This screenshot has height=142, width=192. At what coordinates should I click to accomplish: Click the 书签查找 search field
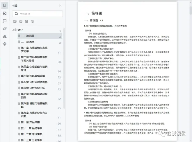39,14
